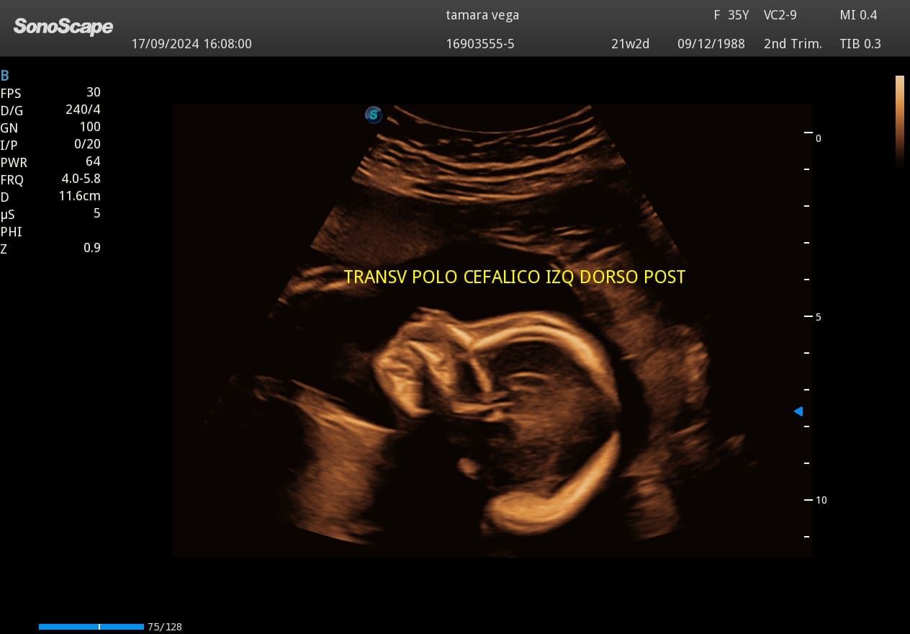The height and width of the screenshot is (634, 910).
Task: Select the VC2-9 probe label
Action: point(780,15)
